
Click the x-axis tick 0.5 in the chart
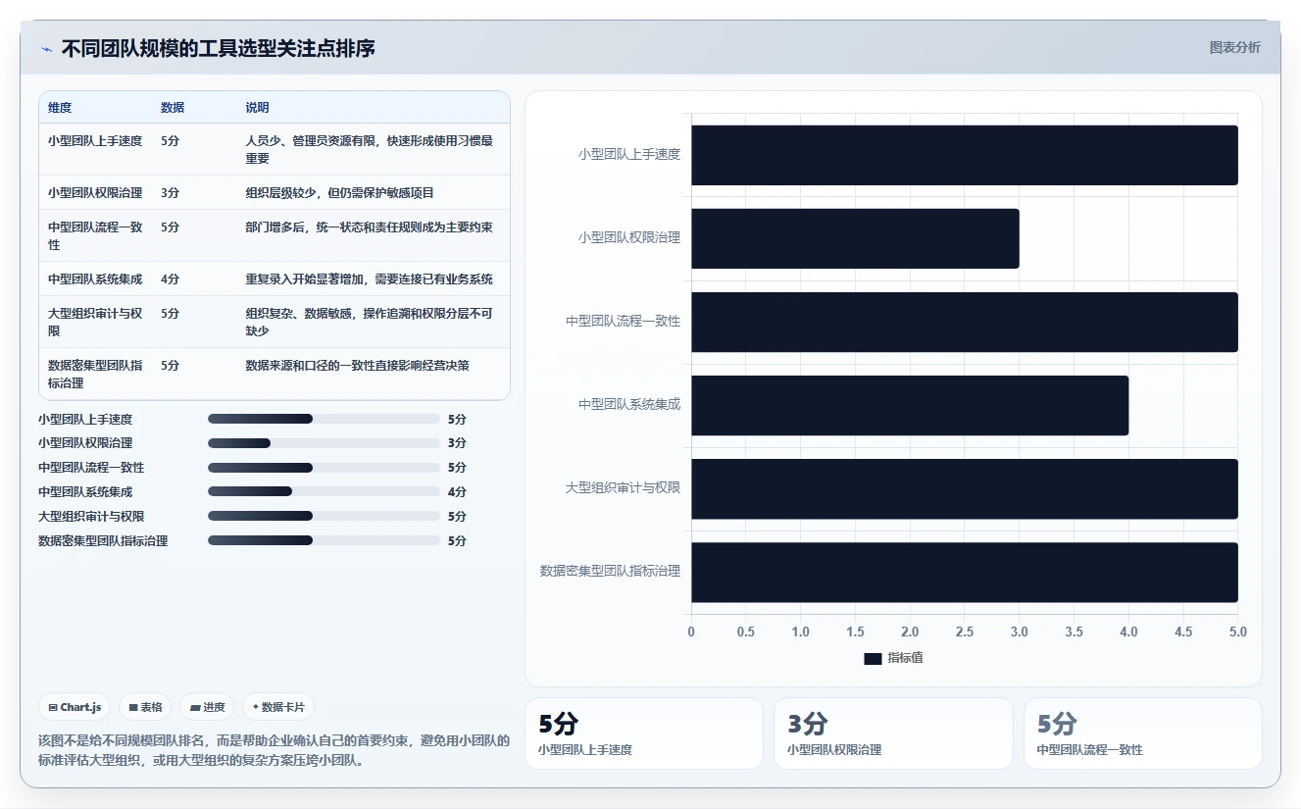click(746, 632)
